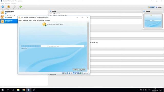The image size is (164, 92).
Task: Click shared folders status icon
Action: (x=71, y=73)
